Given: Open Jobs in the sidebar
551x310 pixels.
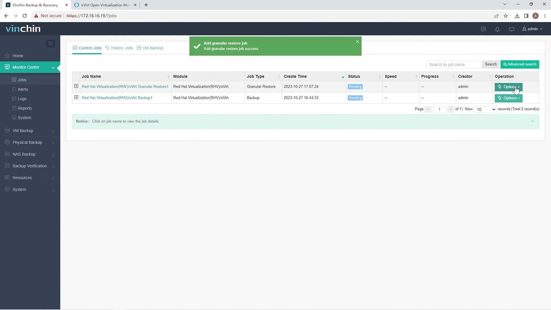Looking at the screenshot, I should [x=22, y=80].
